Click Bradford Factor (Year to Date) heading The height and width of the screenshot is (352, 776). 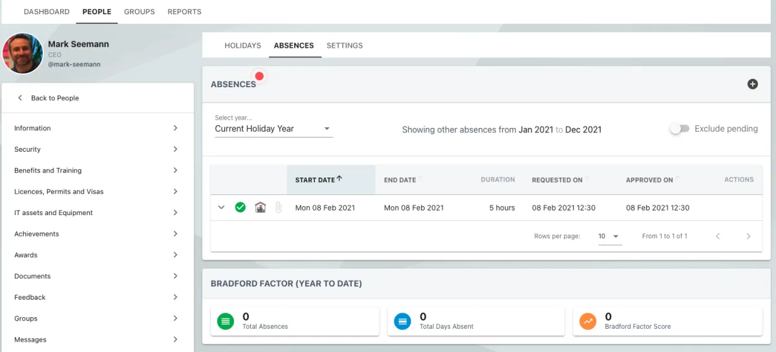286,284
